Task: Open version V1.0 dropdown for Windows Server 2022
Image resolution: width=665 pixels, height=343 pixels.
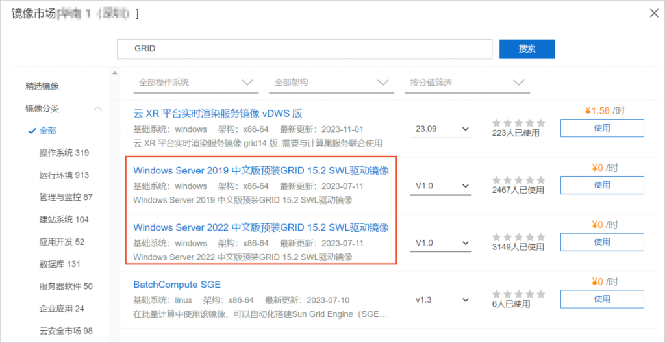Action: (x=441, y=243)
